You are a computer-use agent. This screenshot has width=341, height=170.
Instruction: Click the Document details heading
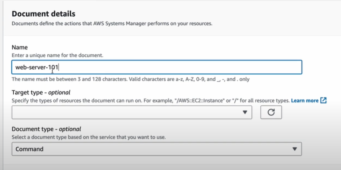click(44, 14)
